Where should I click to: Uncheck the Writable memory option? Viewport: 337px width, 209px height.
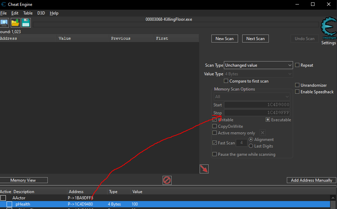[215, 120]
